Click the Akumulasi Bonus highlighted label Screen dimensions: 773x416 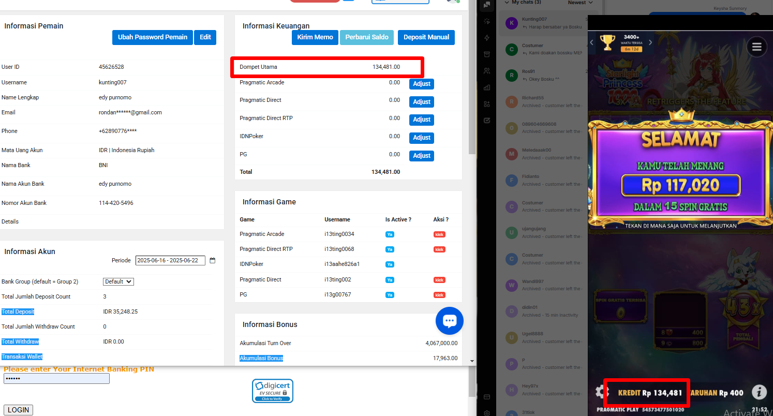pos(261,359)
